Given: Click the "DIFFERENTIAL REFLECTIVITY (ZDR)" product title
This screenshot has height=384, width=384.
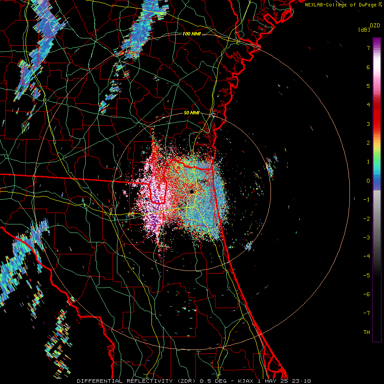Looking at the screenshot, I should pos(136,381).
